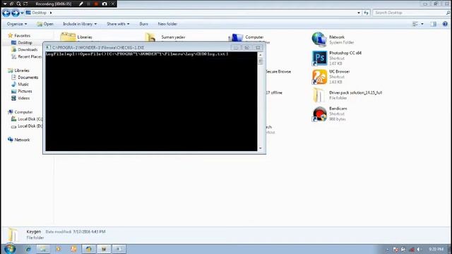The width and height of the screenshot is (452, 254).
Task: Open the recent locations dropdown beside the Forward arrow
Action: [x=22, y=13]
